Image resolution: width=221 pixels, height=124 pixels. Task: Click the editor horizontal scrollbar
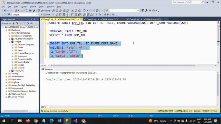[x=124, y=65]
